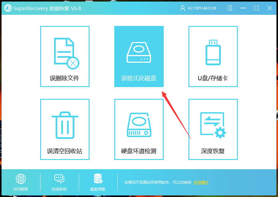Open the 磁盘克隆 disk clone tool
The width and height of the screenshot is (278, 197).
(x=98, y=182)
